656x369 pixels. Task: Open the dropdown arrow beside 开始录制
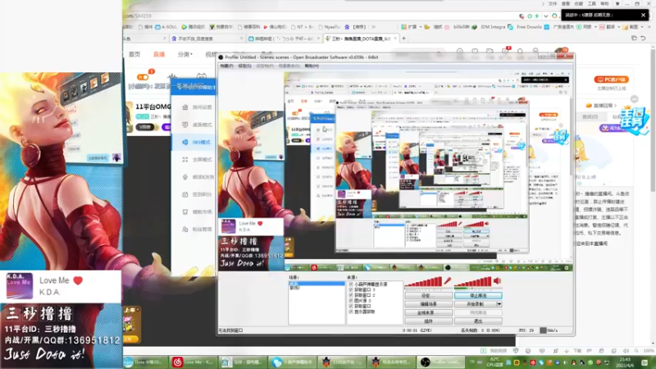pyautogui.click(x=499, y=304)
